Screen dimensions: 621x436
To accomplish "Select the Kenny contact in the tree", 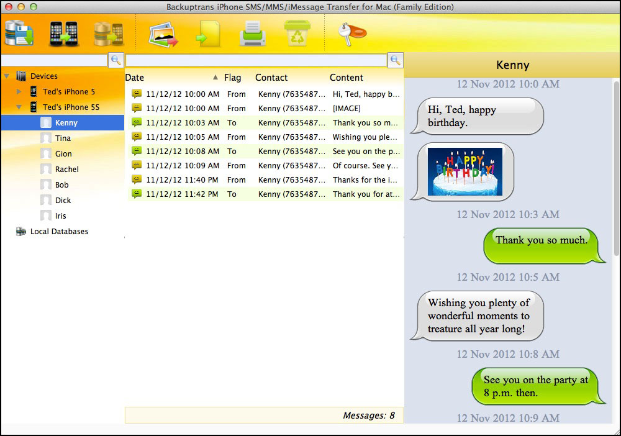I will [x=63, y=123].
